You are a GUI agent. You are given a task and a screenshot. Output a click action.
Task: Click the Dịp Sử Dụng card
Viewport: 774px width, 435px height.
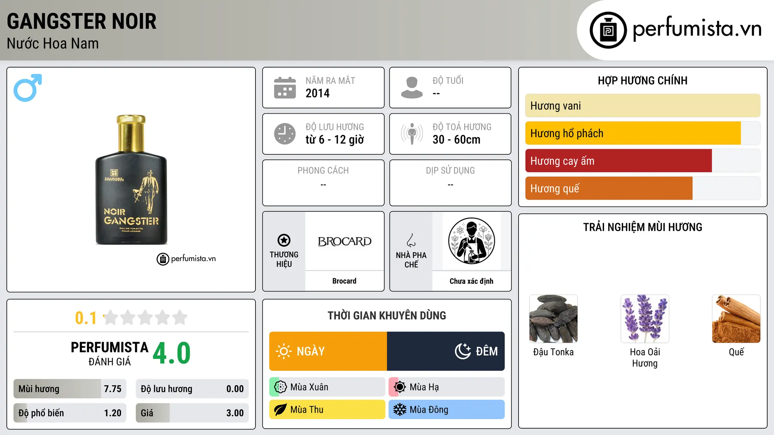[450, 183]
